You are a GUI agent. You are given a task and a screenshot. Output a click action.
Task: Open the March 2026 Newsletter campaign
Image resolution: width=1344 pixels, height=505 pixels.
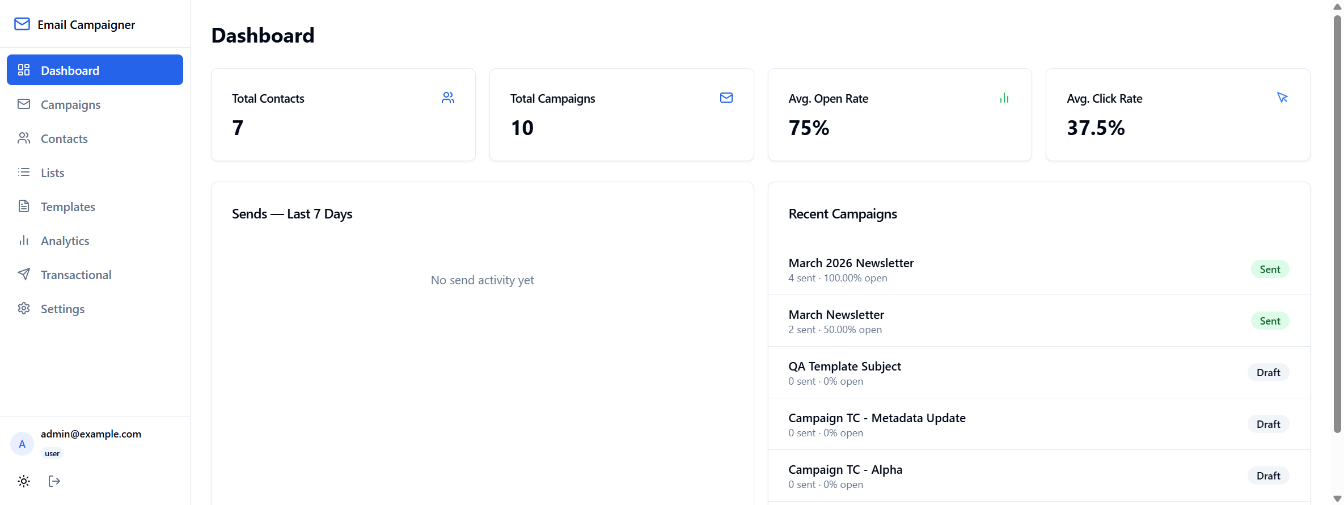pos(1039,270)
